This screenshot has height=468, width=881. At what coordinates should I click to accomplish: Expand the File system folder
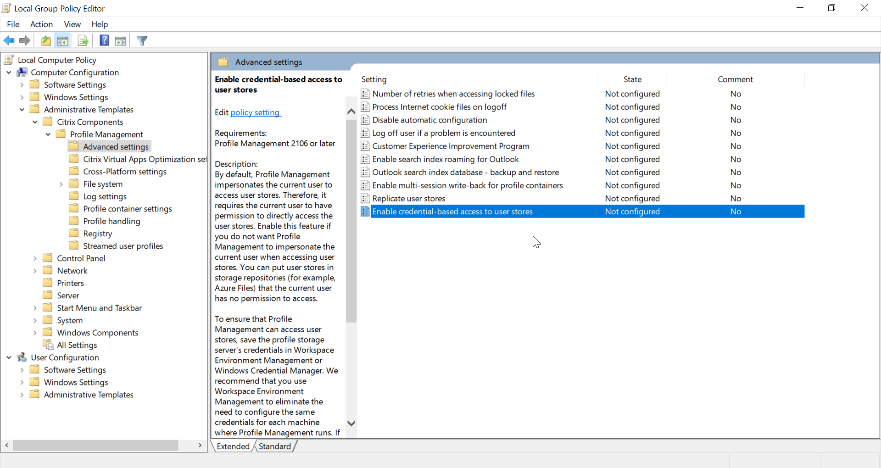[61, 184]
